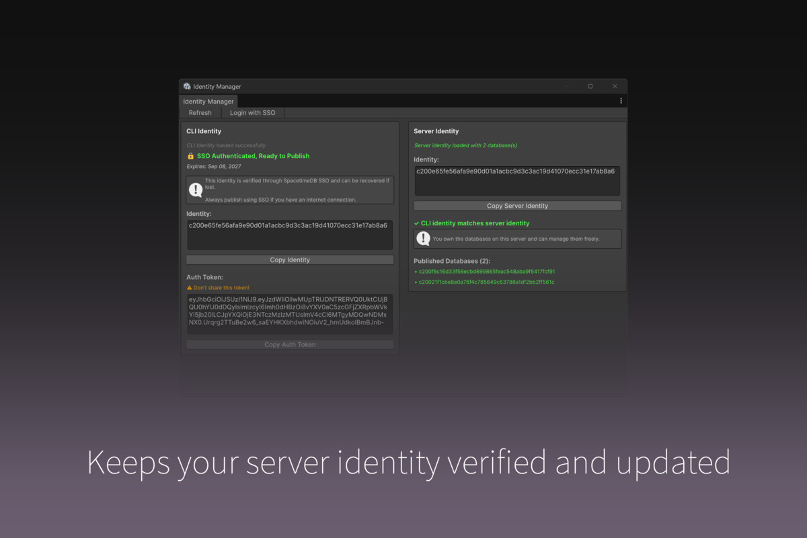Click Login with SSO

252,113
